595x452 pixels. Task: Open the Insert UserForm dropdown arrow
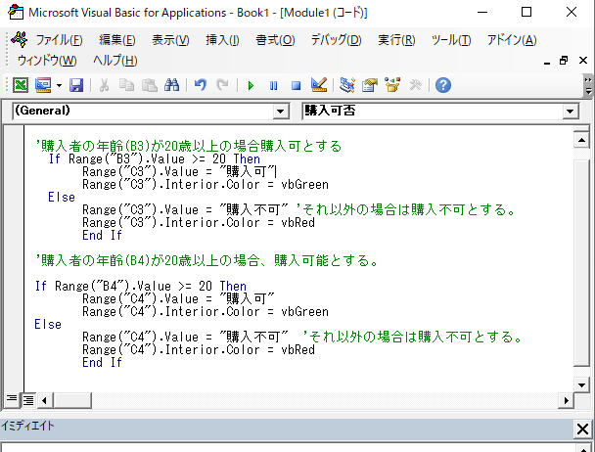(x=59, y=85)
